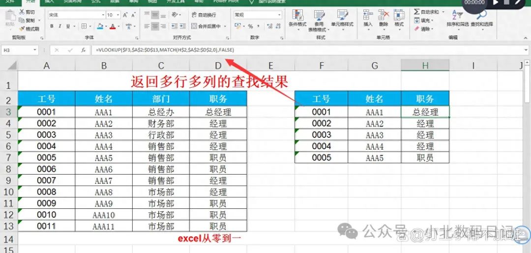Click the phonetic guide (文) icon
This screenshot has height=253, width=531.
(128, 26)
